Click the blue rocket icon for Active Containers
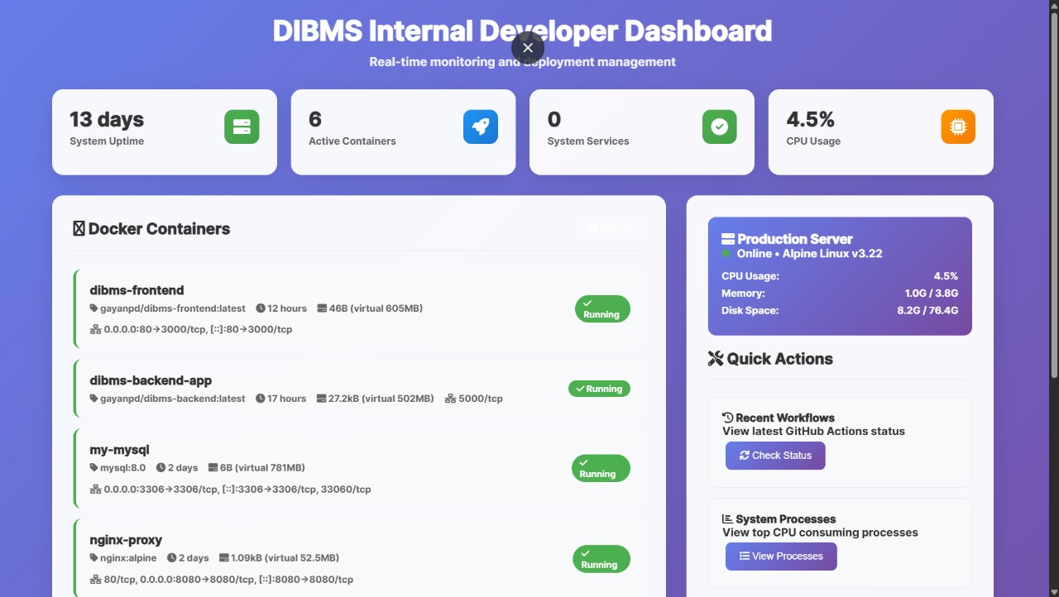Image resolution: width=1059 pixels, height=597 pixels. tap(481, 127)
